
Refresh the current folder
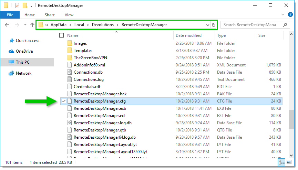tap(214, 25)
